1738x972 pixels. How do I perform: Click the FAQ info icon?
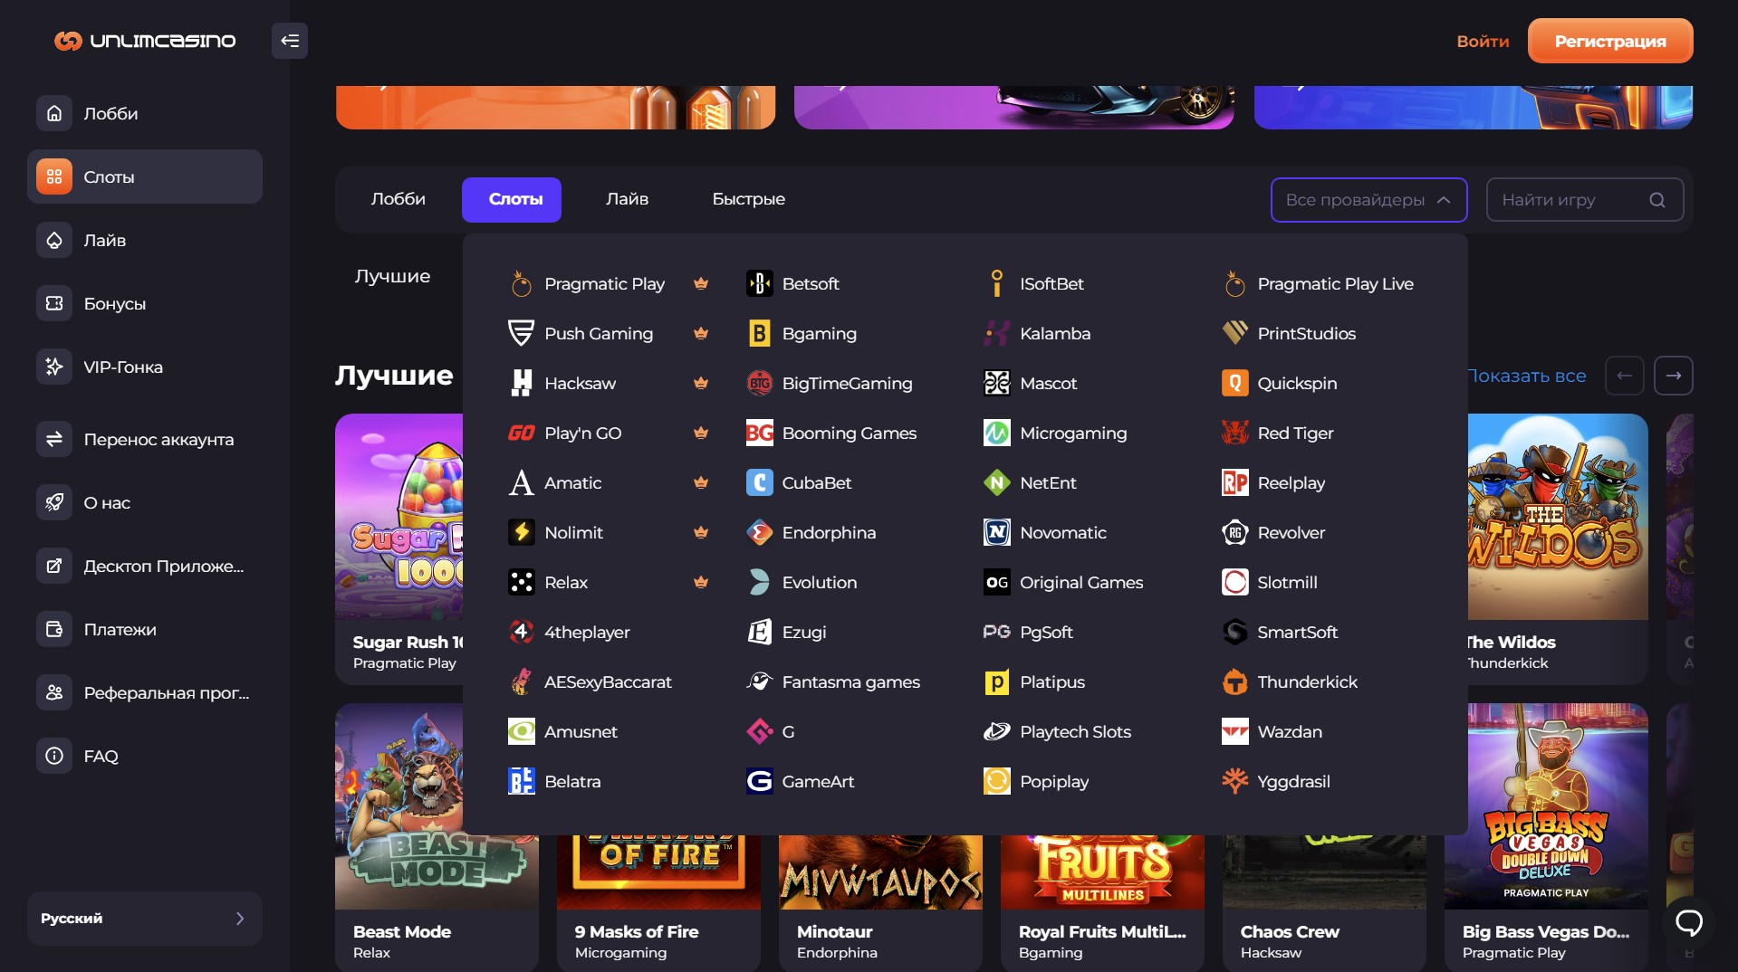pos(54,756)
